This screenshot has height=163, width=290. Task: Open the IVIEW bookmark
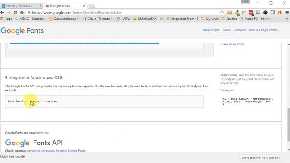pyautogui.click(x=124, y=19)
